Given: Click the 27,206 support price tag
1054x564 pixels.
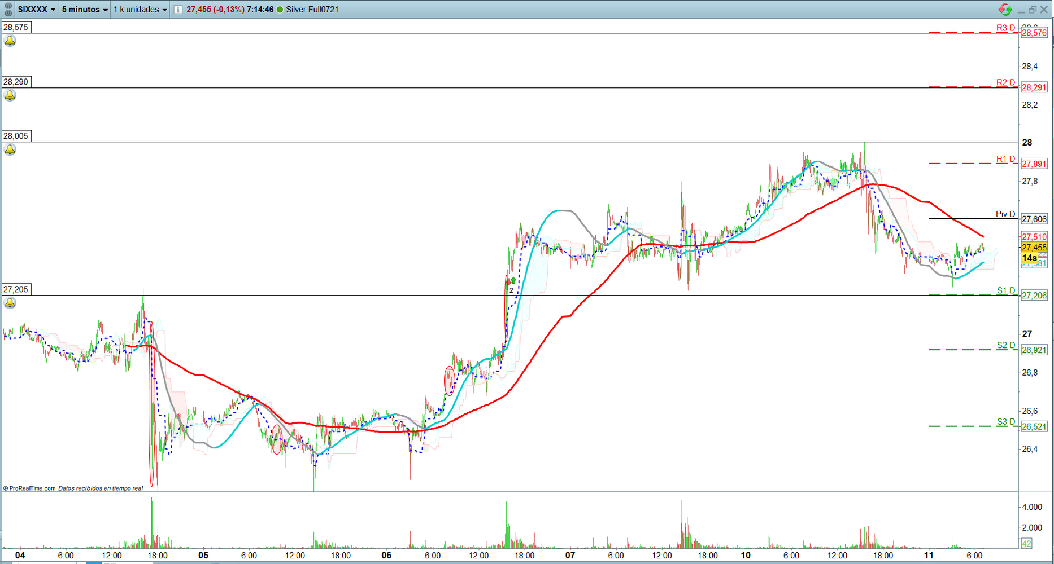Looking at the screenshot, I should (x=1034, y=296).
